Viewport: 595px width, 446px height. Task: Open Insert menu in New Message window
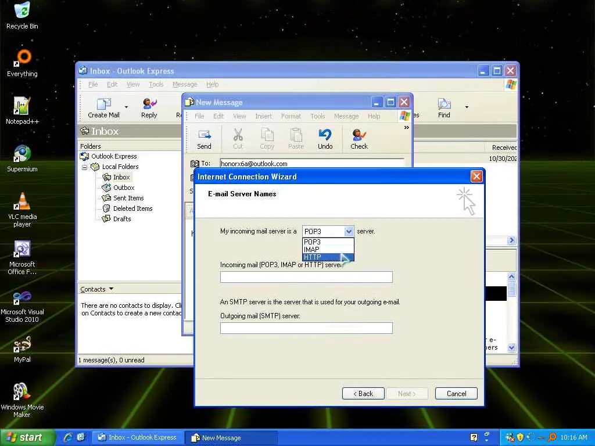click(263, 116)
